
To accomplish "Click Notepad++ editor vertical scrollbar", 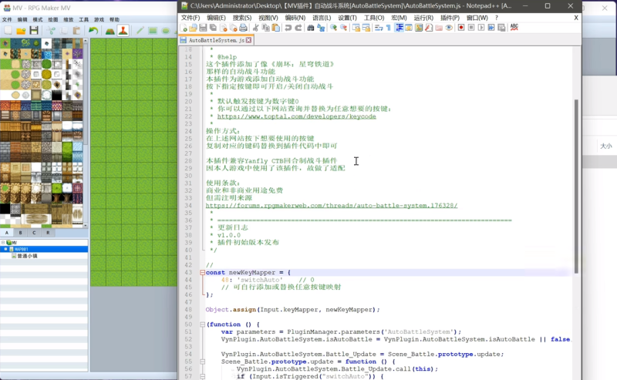I will [x=576, y=186].
